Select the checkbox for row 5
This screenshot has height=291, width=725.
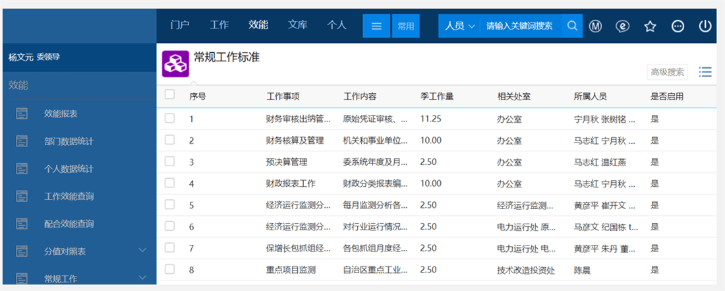[x=170, y=205]
